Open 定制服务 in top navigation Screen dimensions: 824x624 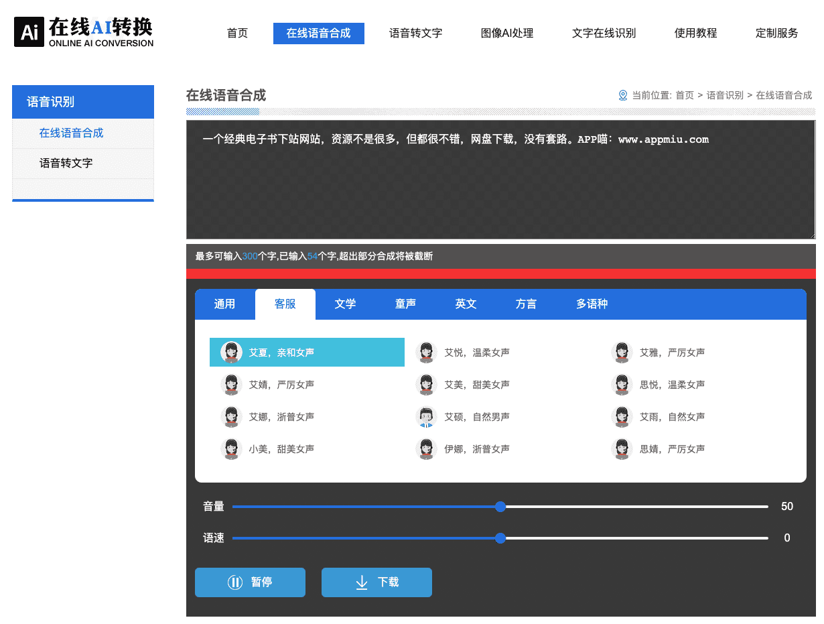(776, 33)
